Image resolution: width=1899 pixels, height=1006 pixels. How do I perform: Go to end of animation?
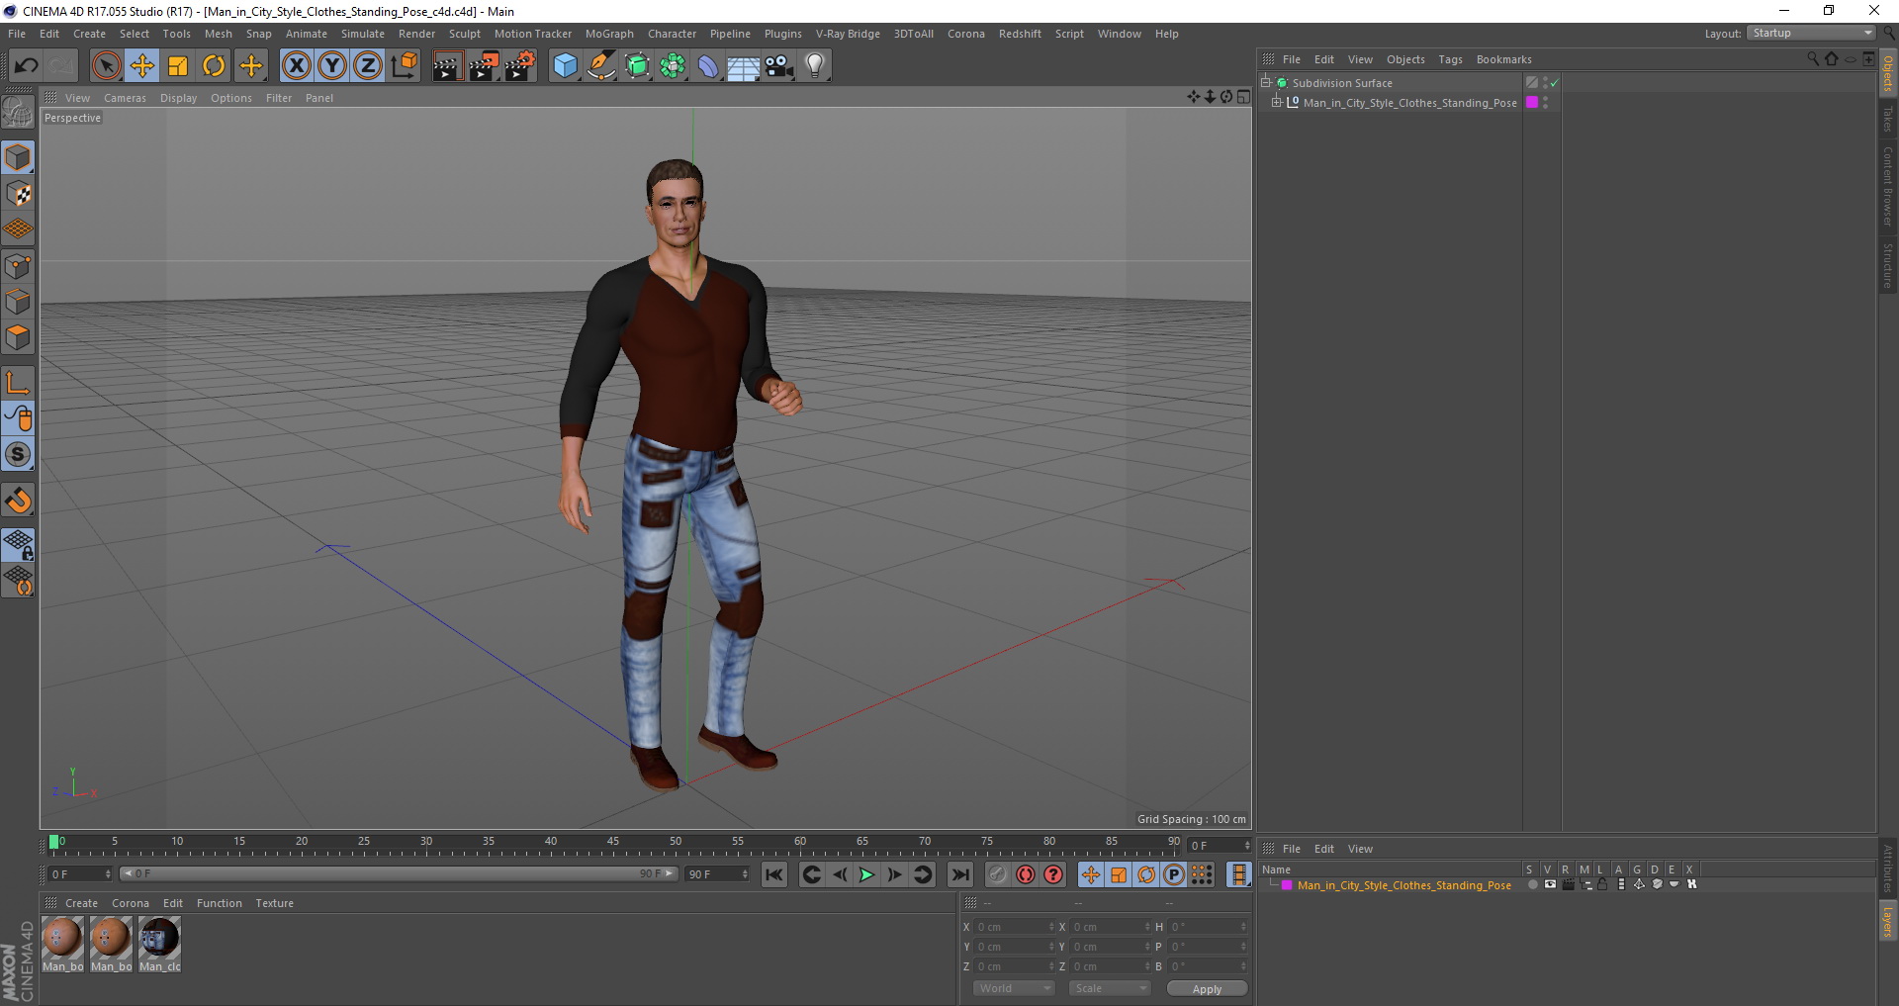point(959,874)
